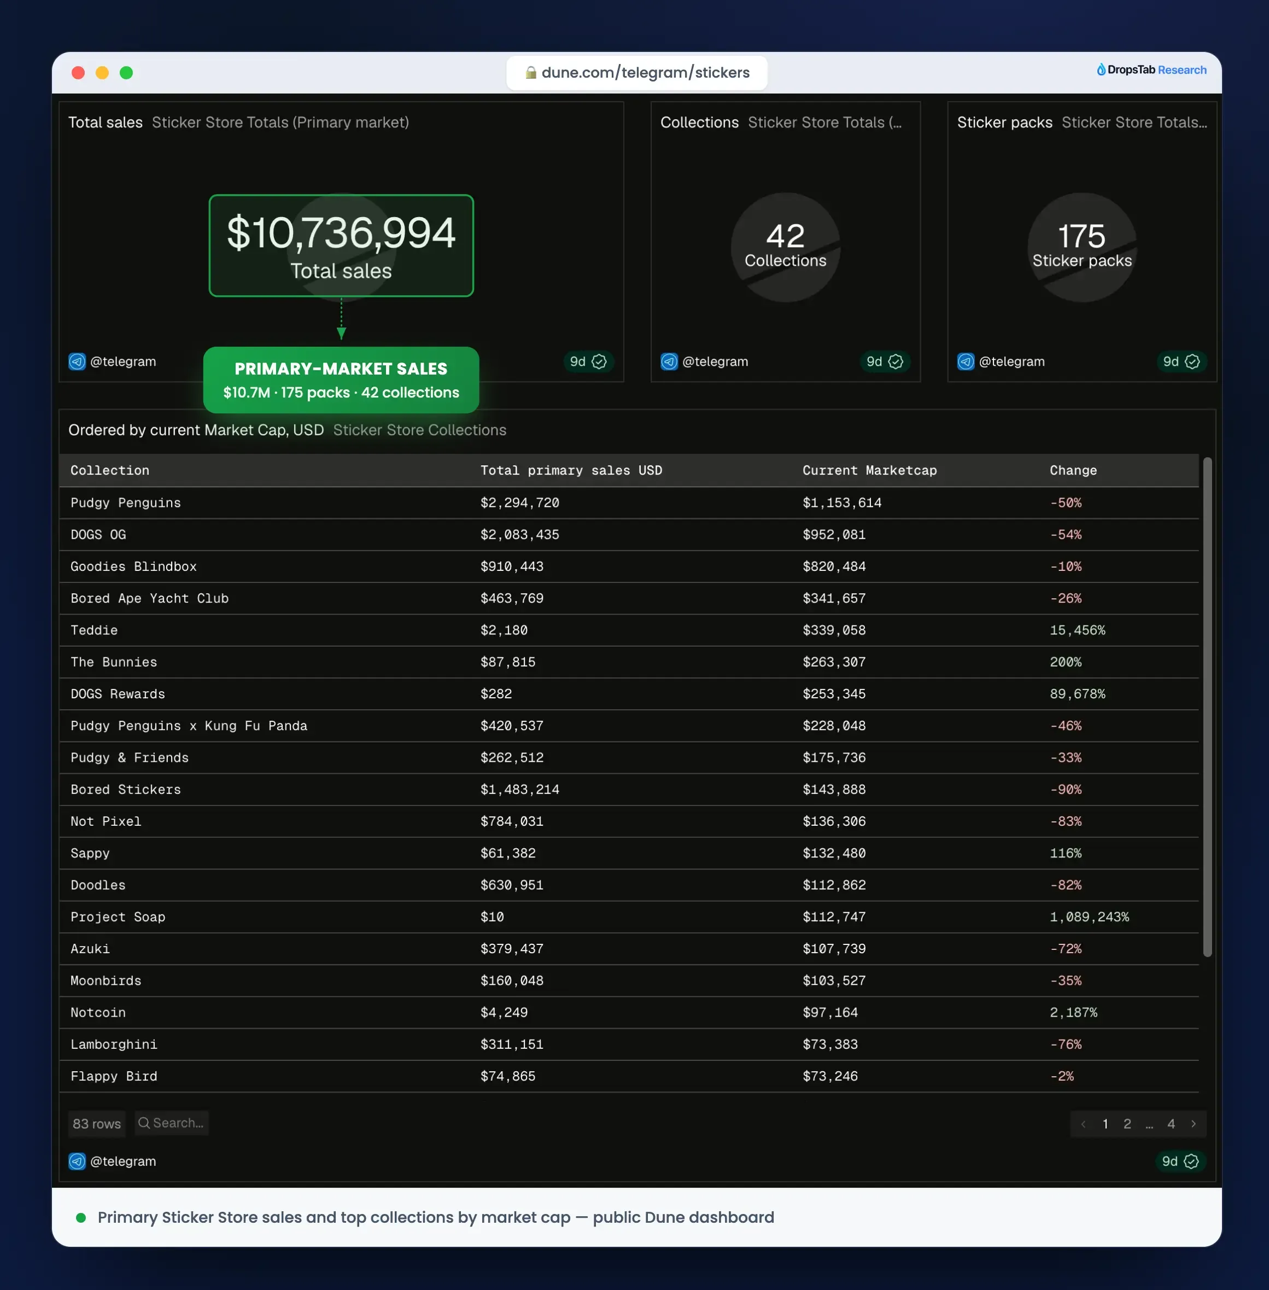The height and width of the screenshot is (1290, 1269).
Task: Go to next page with right chevron
Action: click(x=1193, y=1124)
